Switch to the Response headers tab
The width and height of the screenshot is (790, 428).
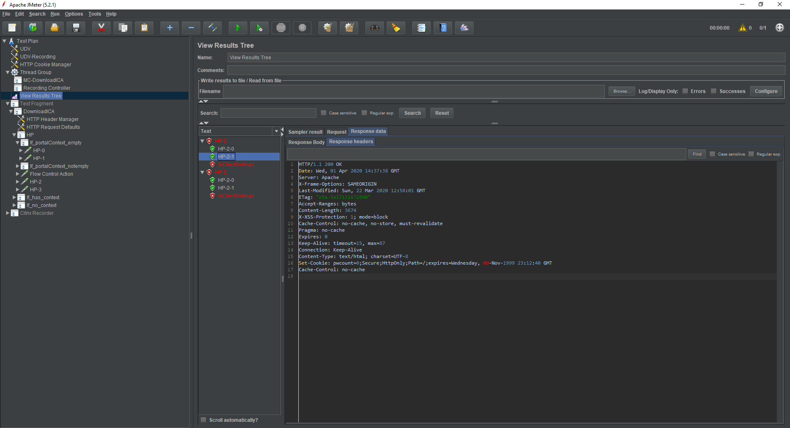tap(351, 142)
